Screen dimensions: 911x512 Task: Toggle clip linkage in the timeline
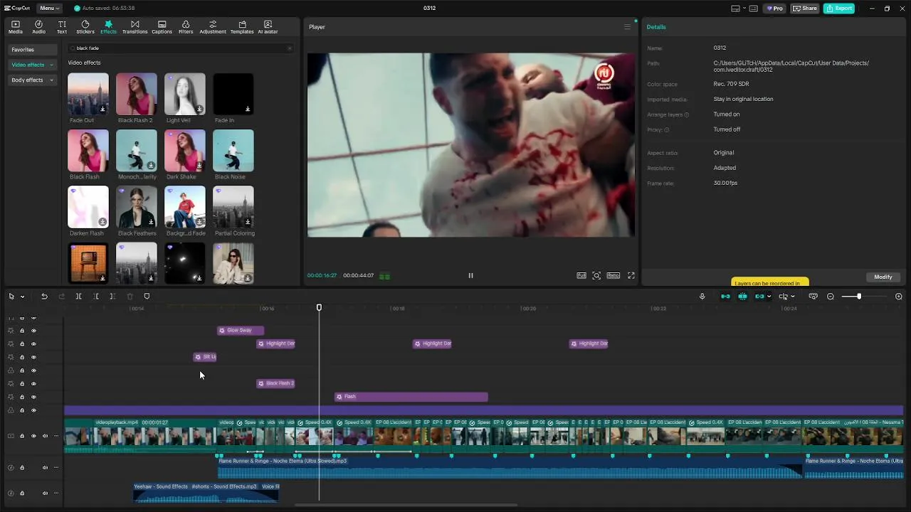pos(759,297)
